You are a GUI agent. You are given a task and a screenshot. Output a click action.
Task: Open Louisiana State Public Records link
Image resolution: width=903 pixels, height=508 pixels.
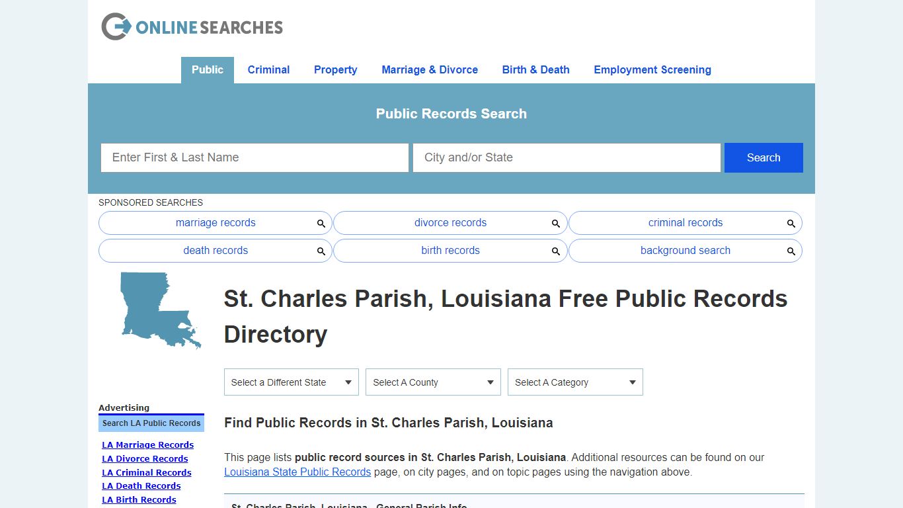(x=297, y=472)
